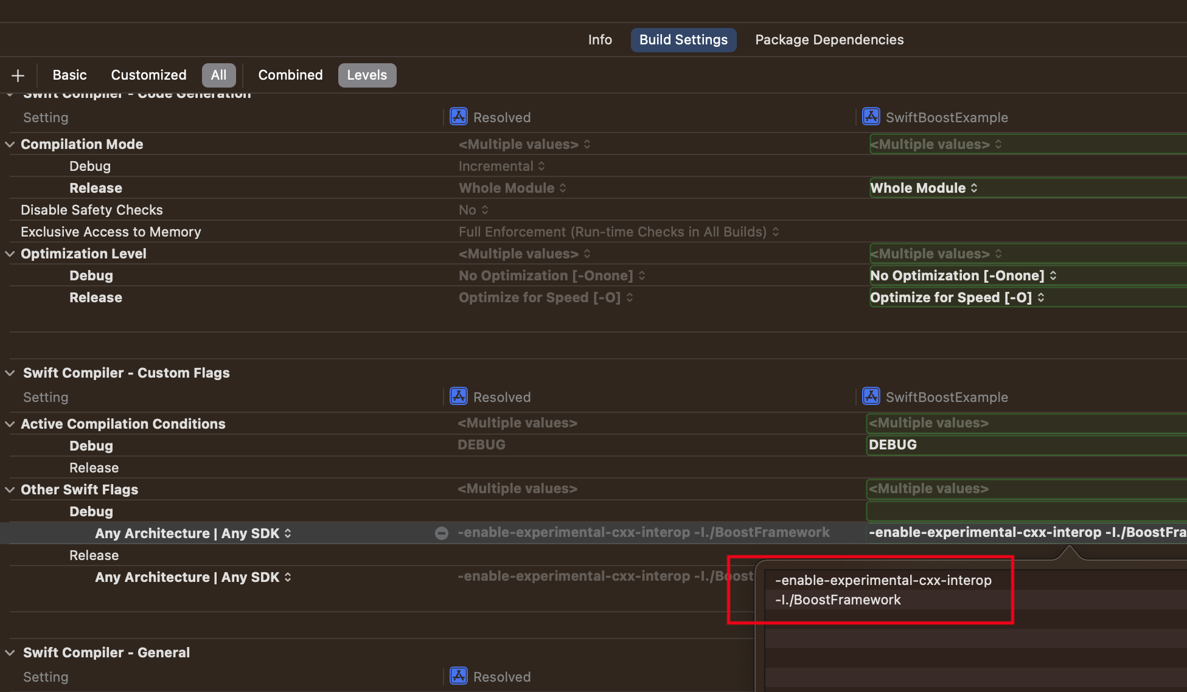Viewport: 1187px width, 692px height.
Task: Collapse the Other Swift Flags setting
Action: [10, 490]
